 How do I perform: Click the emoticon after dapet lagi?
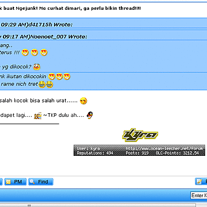coord(38,116)
